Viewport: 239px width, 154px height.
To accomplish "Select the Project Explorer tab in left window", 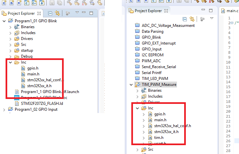I will pyautogui.click(x=21, y=13).
